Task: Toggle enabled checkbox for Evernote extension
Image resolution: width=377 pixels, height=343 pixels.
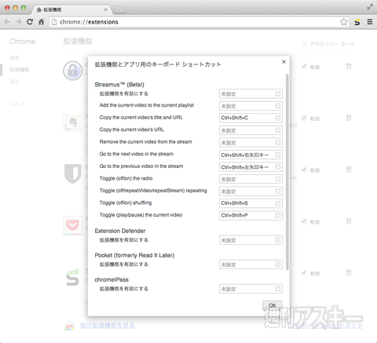Action: (x=304, y=118)
